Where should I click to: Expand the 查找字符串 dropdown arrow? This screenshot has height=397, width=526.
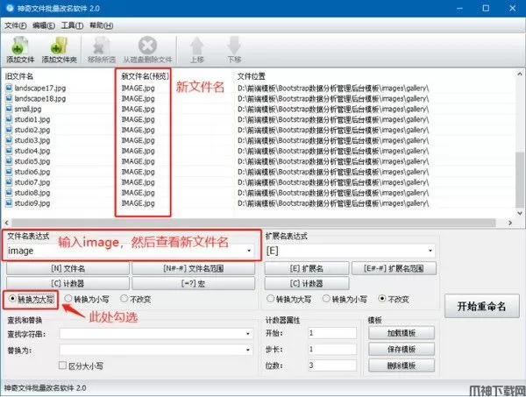248,334
